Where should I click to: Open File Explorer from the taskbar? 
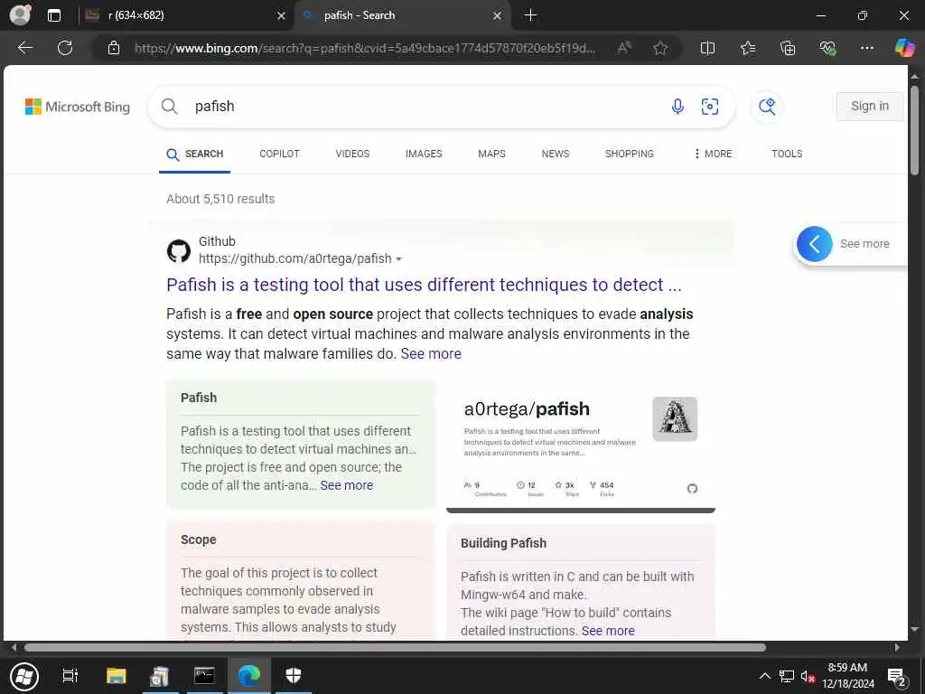point(117,676)
